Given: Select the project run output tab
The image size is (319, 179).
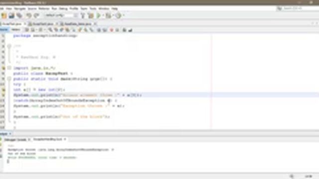Looking at the screenshot, I should [x=48, y=139].
